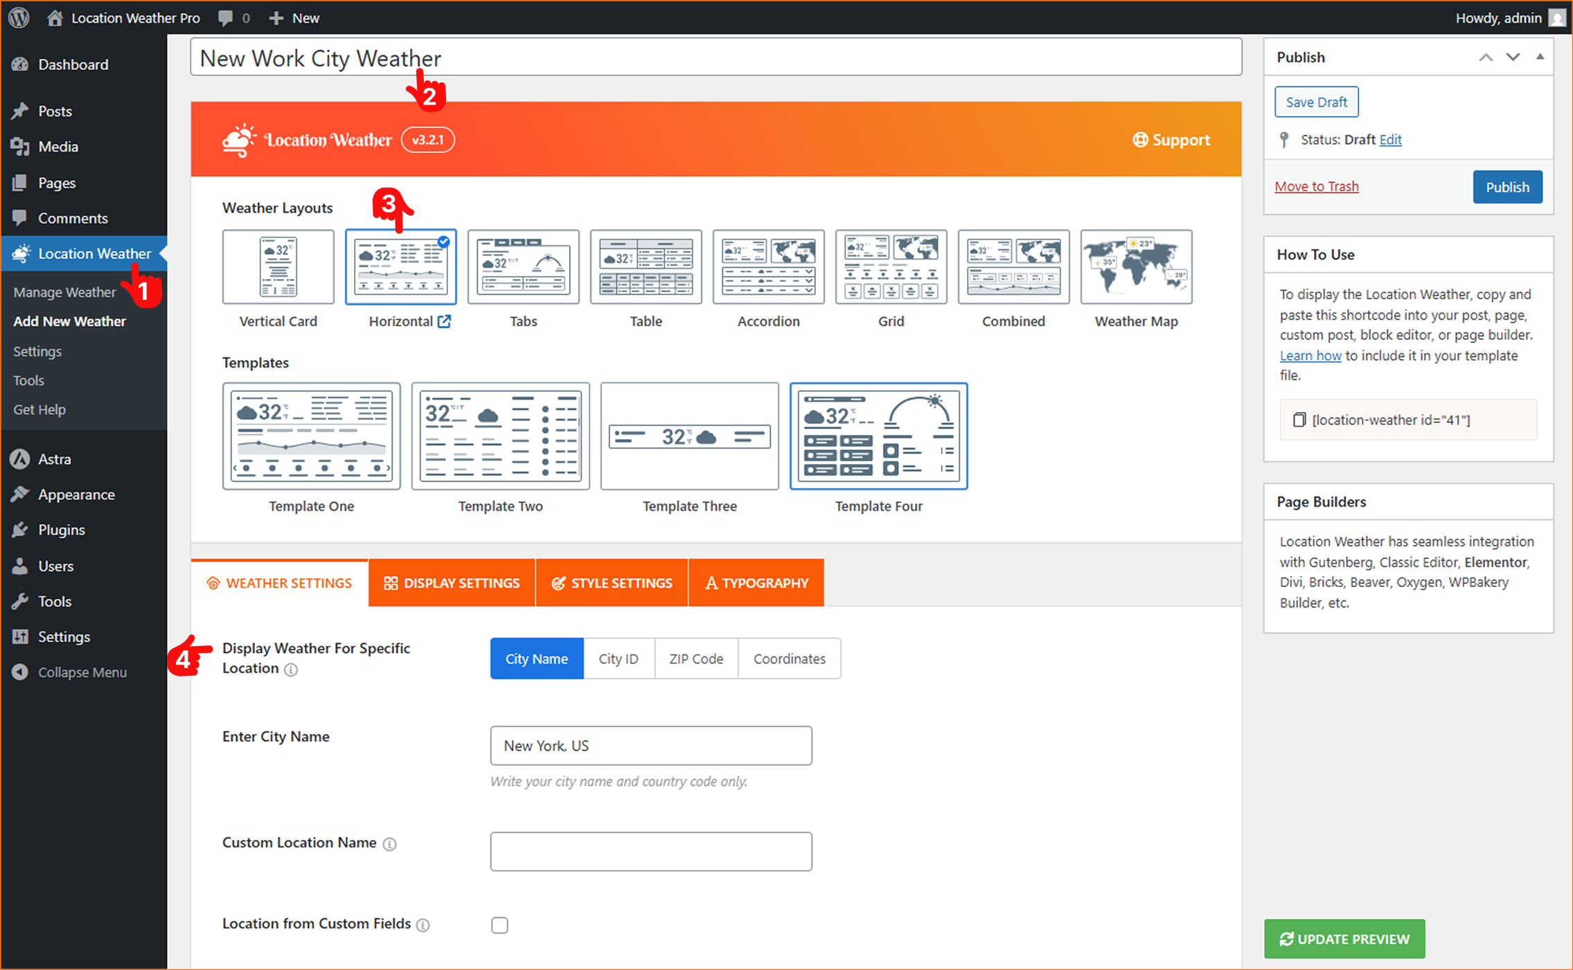Select City ID location option
This screenshot has height=970, width=1573.
pyautogui.click(x=619, y=658)
